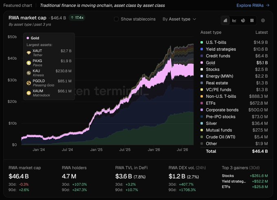Click Stocks in Top 3 gainers
The height and width of the screenshot is (200, 277).
(228, 176)
